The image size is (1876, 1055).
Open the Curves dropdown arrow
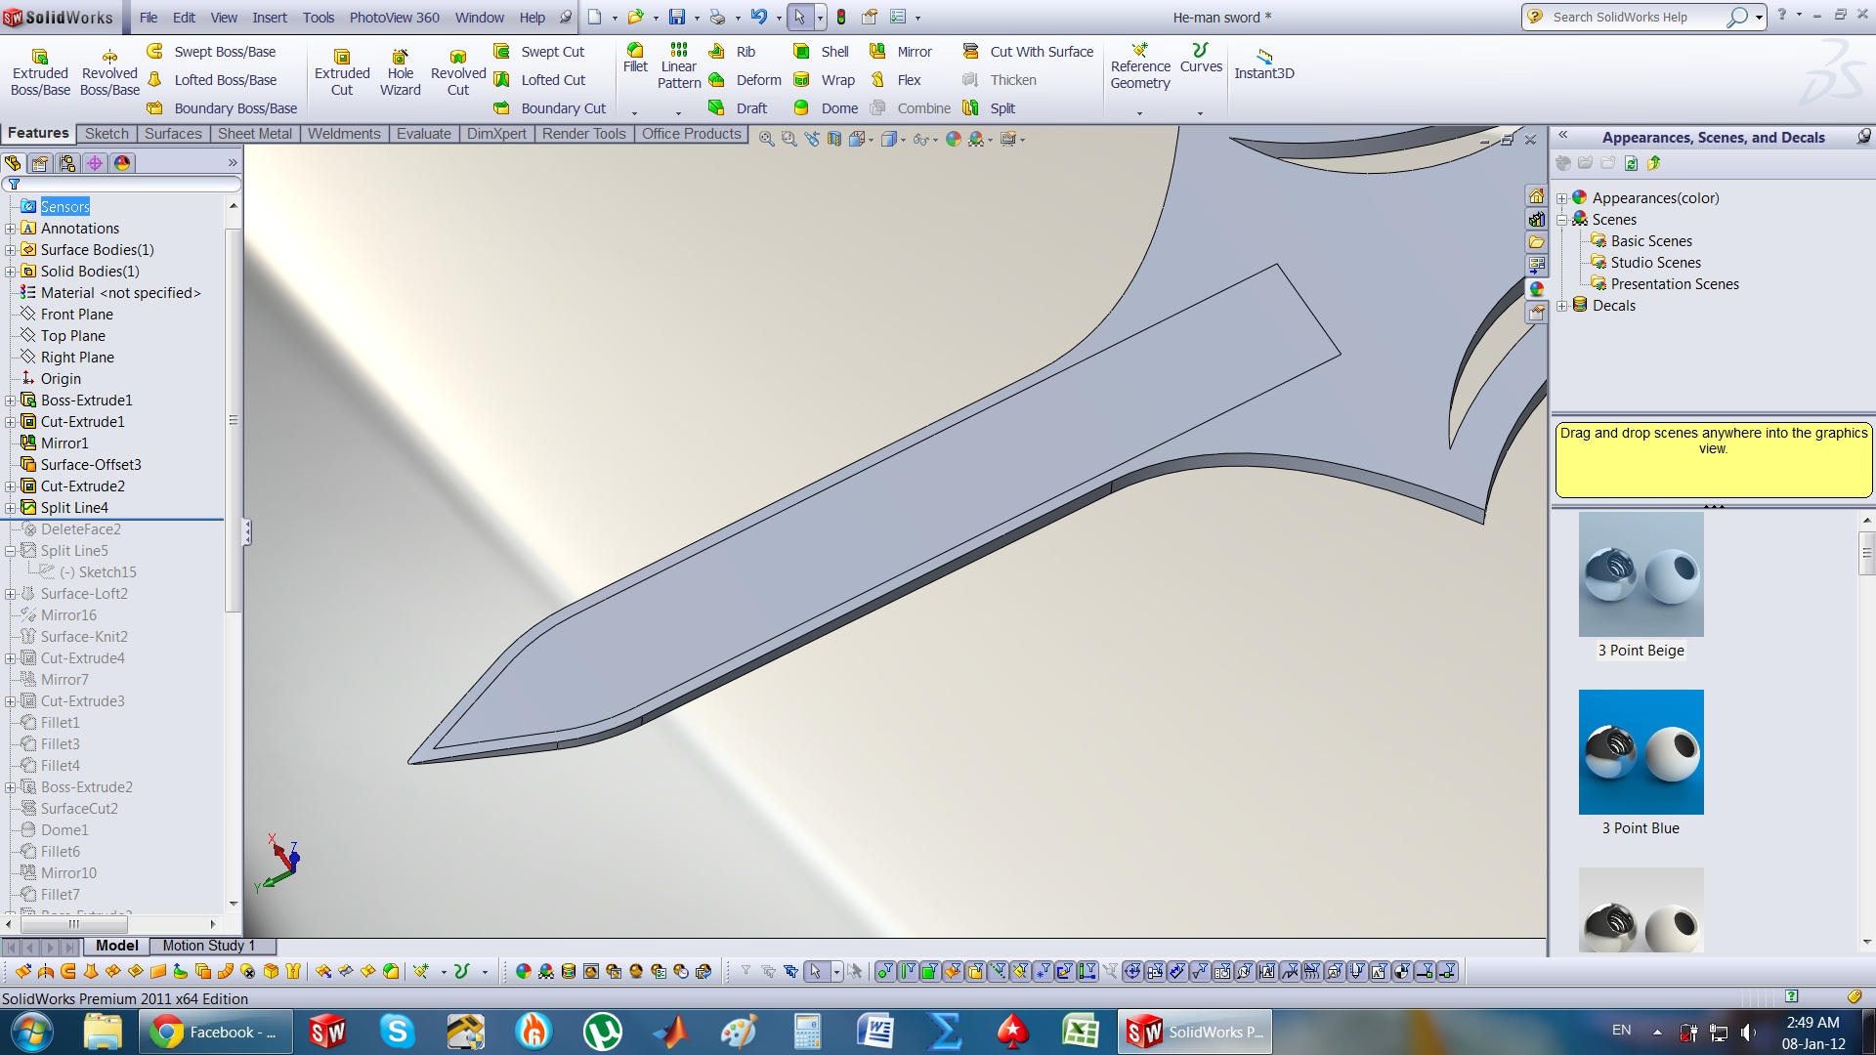coord(1200,113)
